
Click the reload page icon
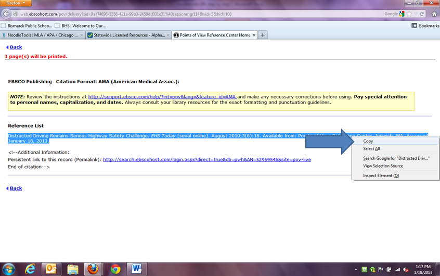point(421,14)
